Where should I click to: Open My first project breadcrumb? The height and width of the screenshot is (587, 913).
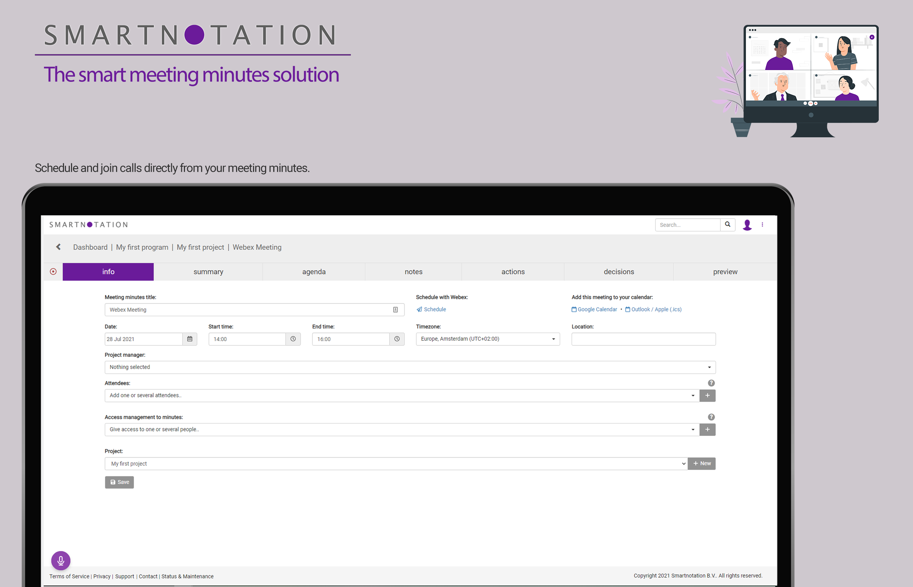pyautogui.click(x=201, y=247)
